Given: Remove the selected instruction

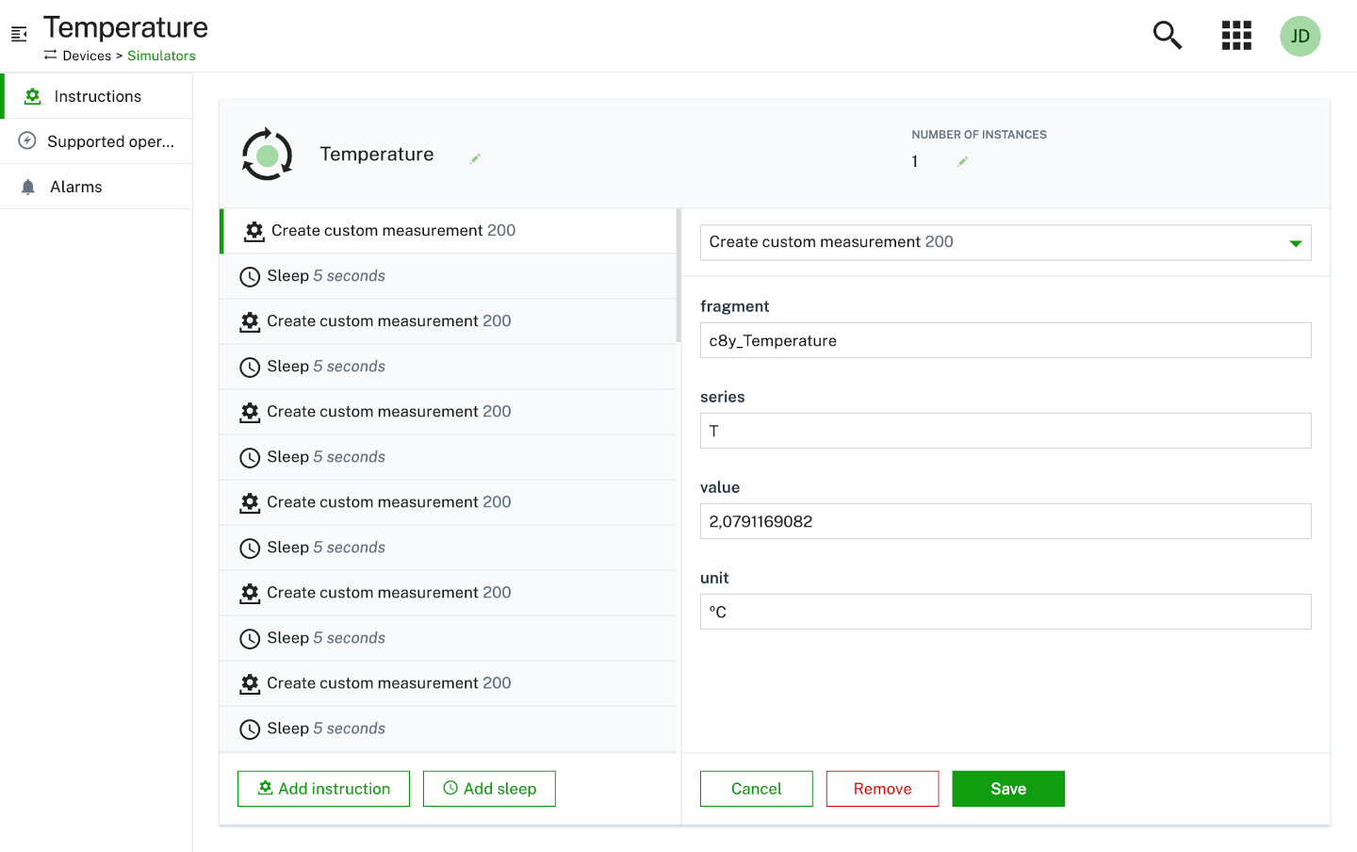Looking at the screenshot, I should (882, 789).
